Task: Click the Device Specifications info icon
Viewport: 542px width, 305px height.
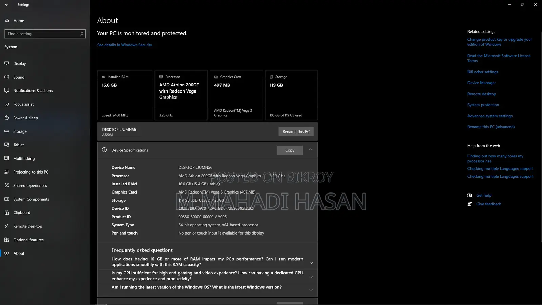Action: click(x=104, y=150)
